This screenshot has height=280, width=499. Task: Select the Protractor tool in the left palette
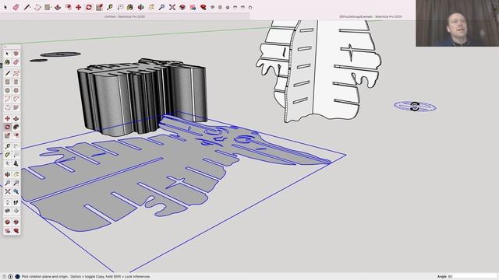pos(8,155)
